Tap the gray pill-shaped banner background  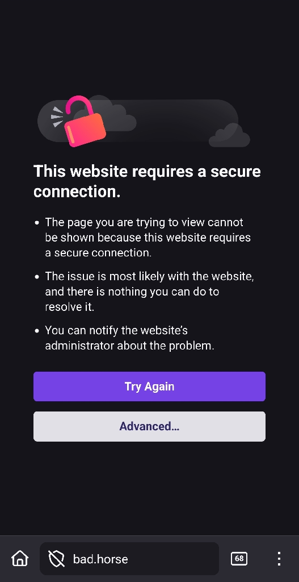pos(138,120)
